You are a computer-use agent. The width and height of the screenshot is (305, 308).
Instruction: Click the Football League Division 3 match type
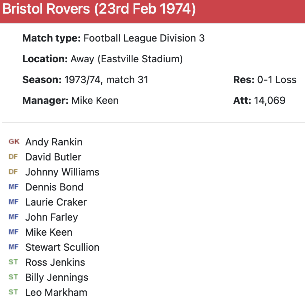[x=144, y=38]
